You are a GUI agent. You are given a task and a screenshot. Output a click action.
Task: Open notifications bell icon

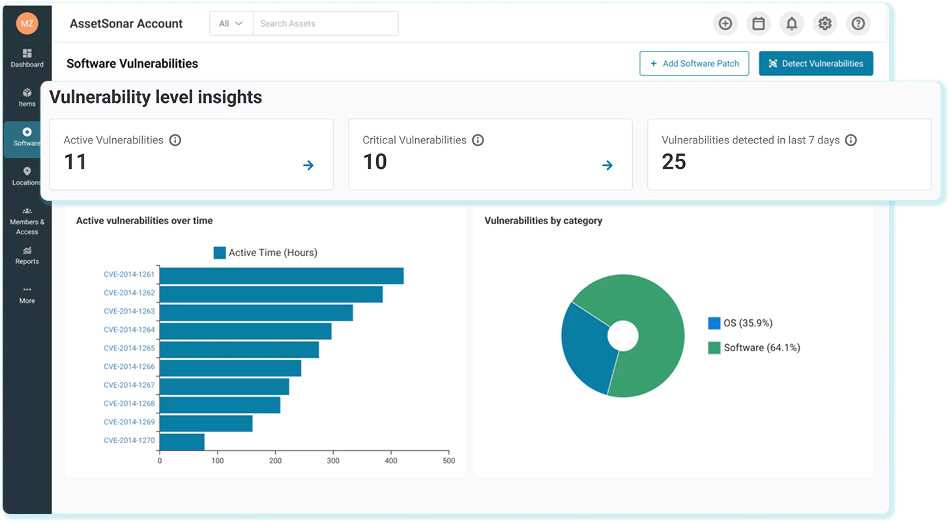coord(791,24)
